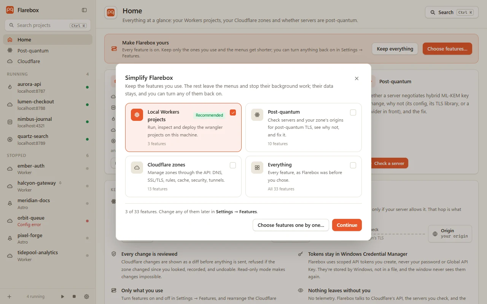Open Post-quantum in the sidebar
Viewport: 487px width, 304px height.
48,51
